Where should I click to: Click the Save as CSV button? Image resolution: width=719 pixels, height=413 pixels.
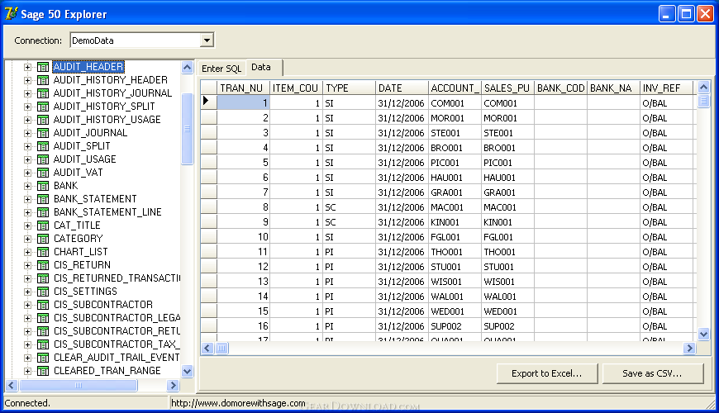point(653,373)
